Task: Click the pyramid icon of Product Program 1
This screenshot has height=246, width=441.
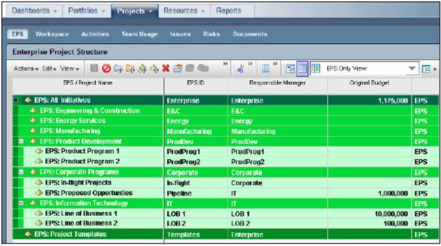Action: pyautogui.click(x=39, y=151)
